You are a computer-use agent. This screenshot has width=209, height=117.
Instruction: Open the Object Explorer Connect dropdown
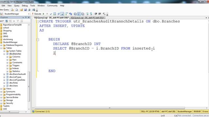pos(2,21)
